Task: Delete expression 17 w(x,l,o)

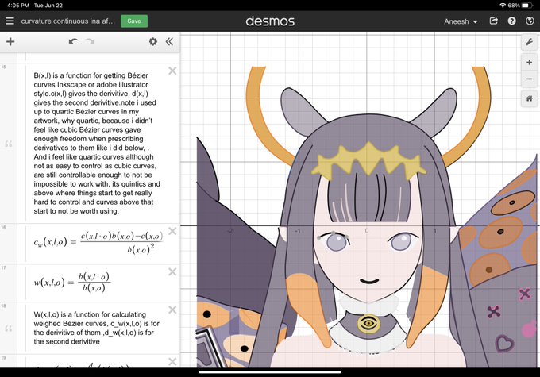Action: pyautogui.click(x=172, y=272)
